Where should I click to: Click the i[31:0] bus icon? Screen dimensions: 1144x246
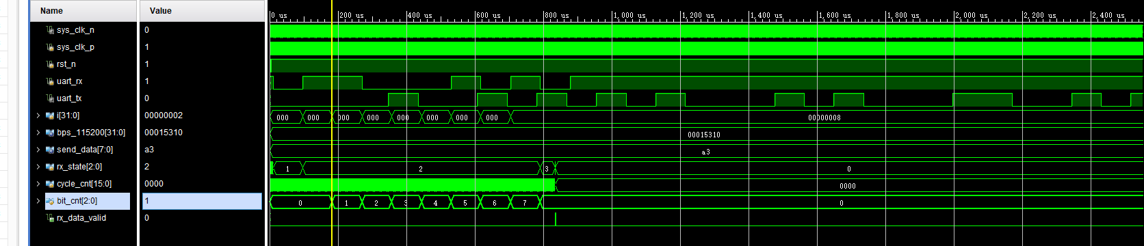[x=50, y=115]
